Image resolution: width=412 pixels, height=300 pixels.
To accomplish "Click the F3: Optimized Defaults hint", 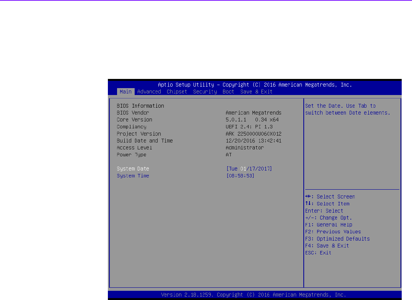I will click(x=338, y=239).
